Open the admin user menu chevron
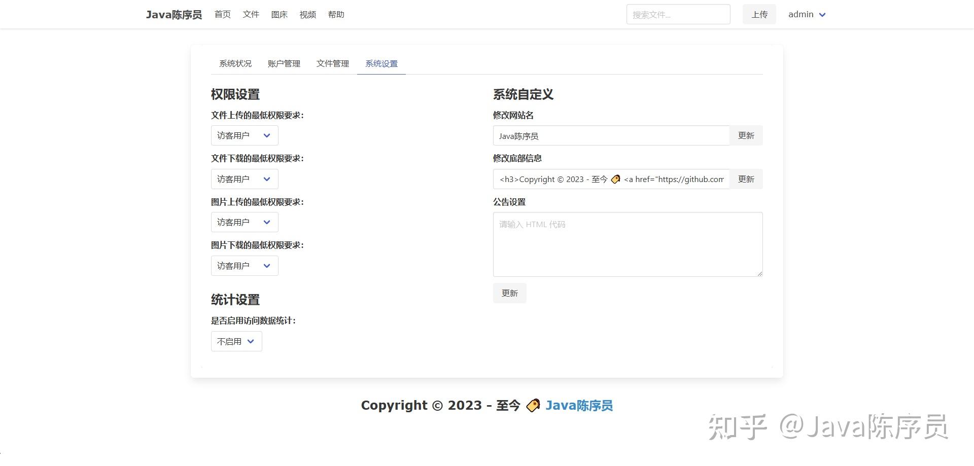The height and width of the screenshot is (466, 974). click(x=822, y=15)
